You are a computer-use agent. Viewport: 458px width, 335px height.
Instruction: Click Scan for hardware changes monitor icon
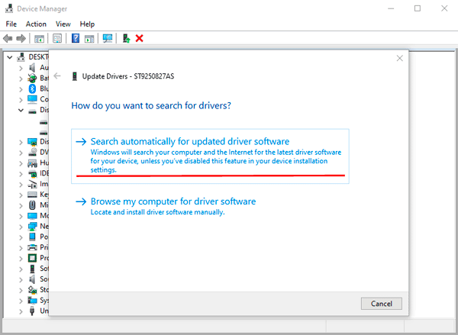coord(108,38)
